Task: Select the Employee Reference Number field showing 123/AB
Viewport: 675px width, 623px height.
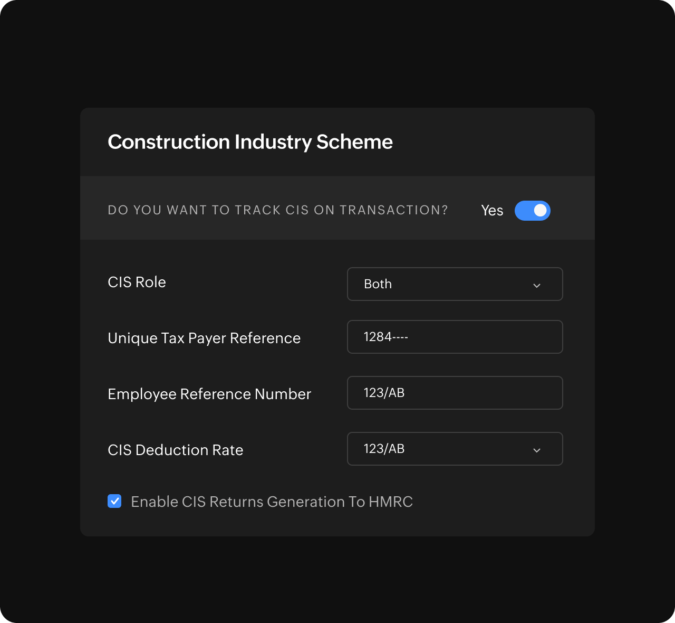Action: (x=455, y=393)
